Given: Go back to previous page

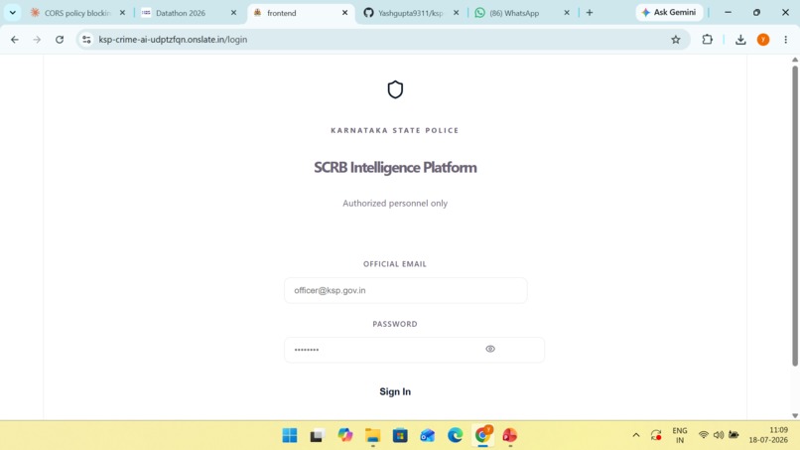Looking at the screenshot, I should click(x=15, y=40).
